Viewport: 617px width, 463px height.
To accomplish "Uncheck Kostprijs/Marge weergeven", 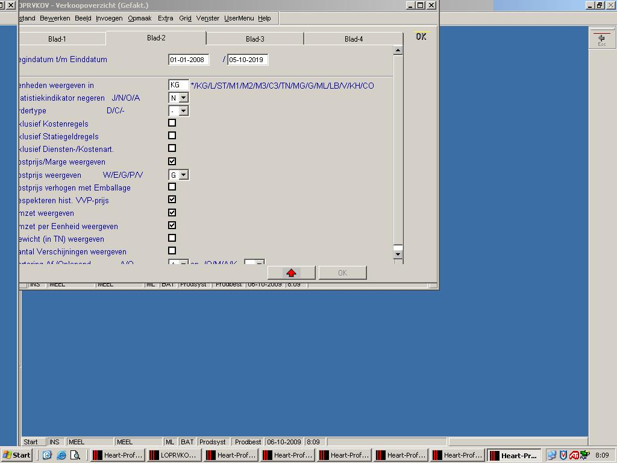I will (172, 161).
